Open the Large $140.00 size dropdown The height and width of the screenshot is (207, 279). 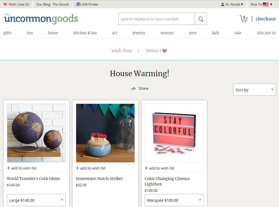36,200
